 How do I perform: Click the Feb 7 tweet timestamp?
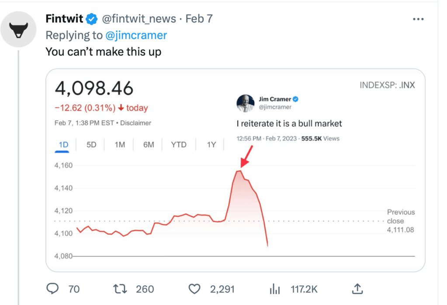199,19
